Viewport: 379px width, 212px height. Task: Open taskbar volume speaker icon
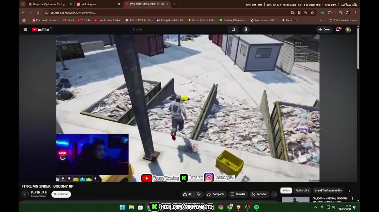pyautogui.click(x=333, y=207)
